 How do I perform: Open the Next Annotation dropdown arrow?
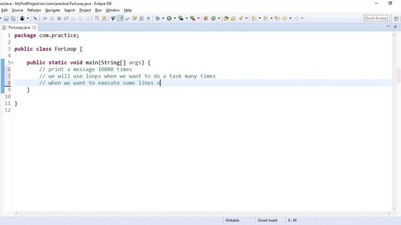coord(259,18)
